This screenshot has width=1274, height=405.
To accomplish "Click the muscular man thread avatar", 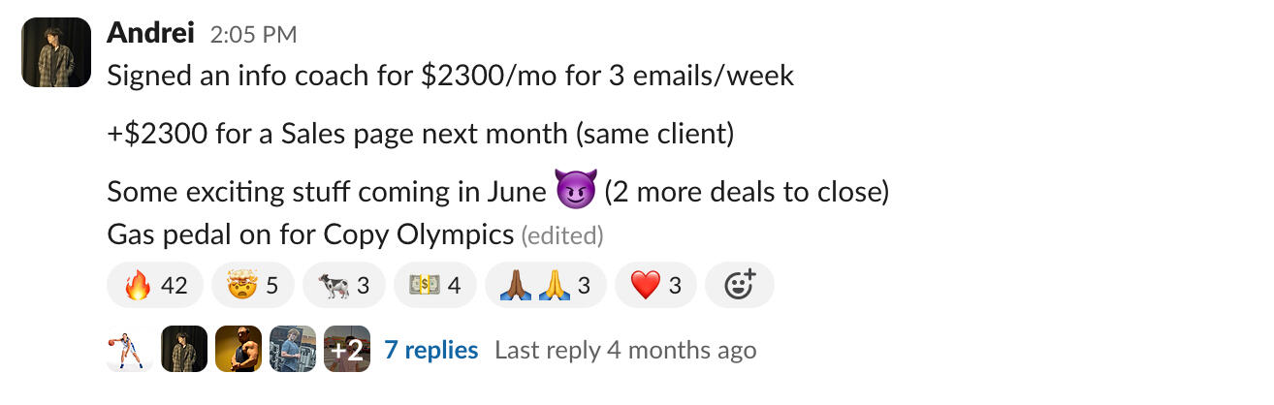I will click(239, 350).
